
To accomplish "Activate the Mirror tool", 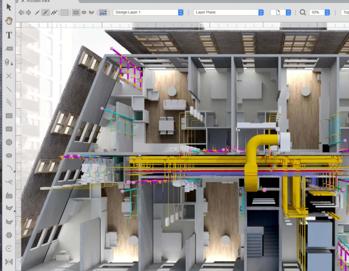I will [x=9, y=262].
